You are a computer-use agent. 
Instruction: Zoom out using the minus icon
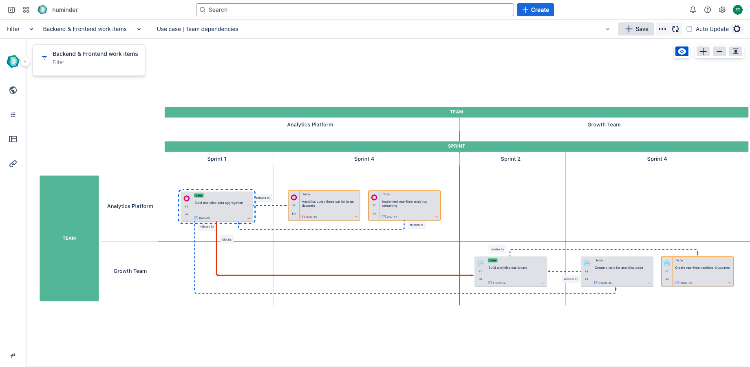click(x=719, y=51)
